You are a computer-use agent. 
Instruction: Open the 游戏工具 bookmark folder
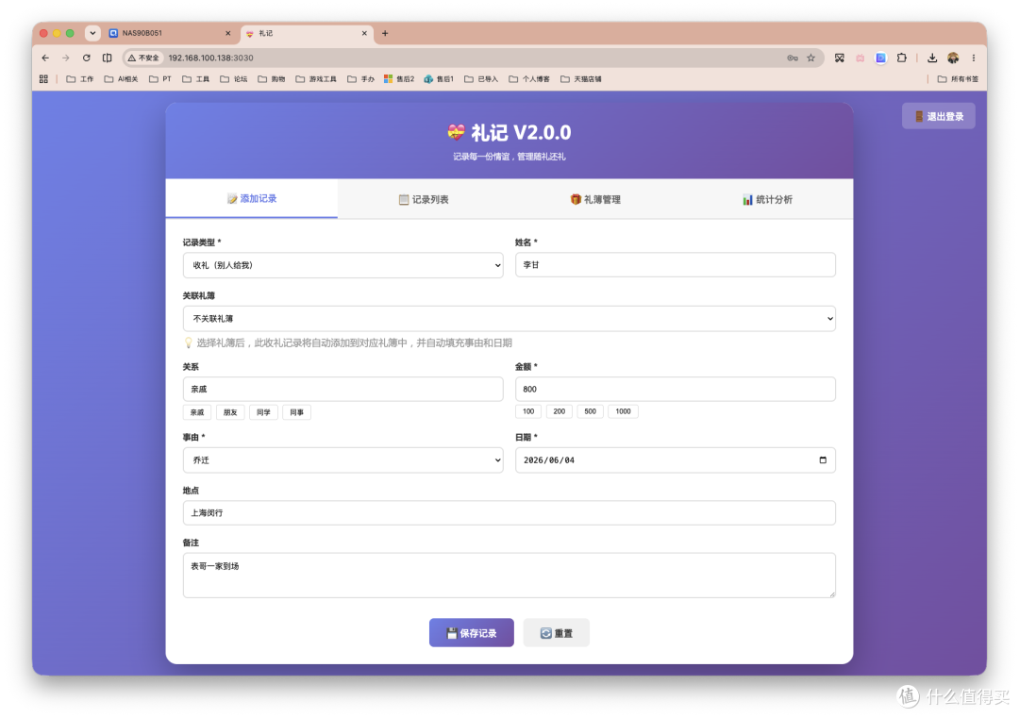316,78
